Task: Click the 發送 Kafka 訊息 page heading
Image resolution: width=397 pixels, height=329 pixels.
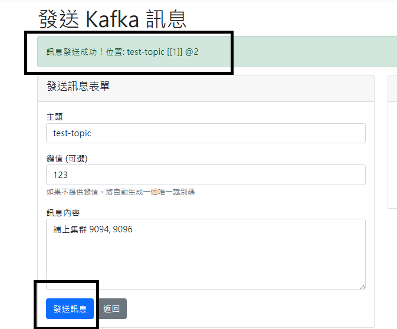Action: click(113, 19)
